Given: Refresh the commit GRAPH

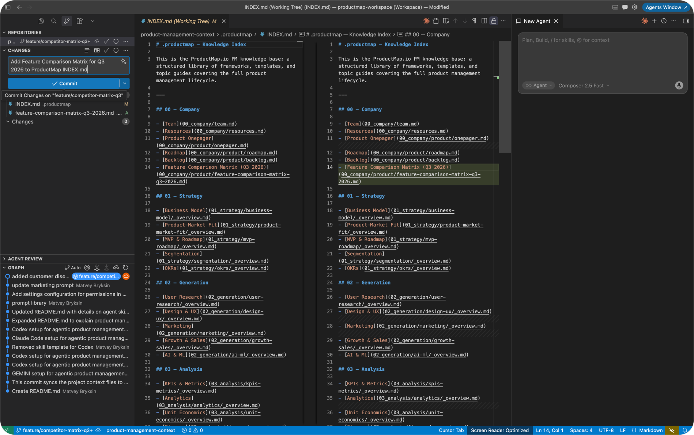Looking at the screenshot, I should (125, 268).
